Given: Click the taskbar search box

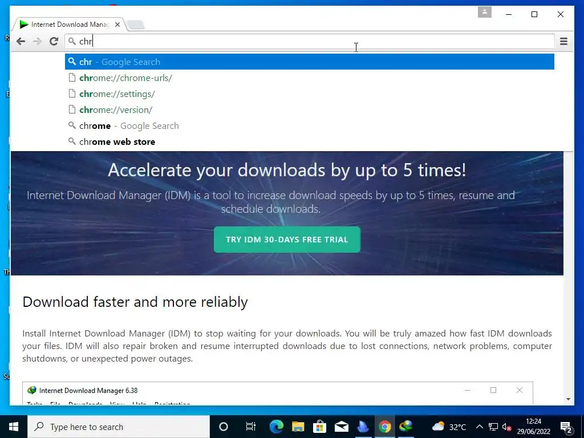Looking at the screenshot, I should pyautogui.click(x=119, y=427).
